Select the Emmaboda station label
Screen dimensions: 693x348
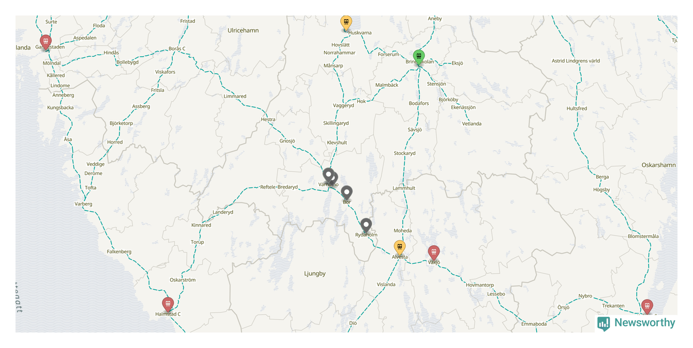(534, 324)
